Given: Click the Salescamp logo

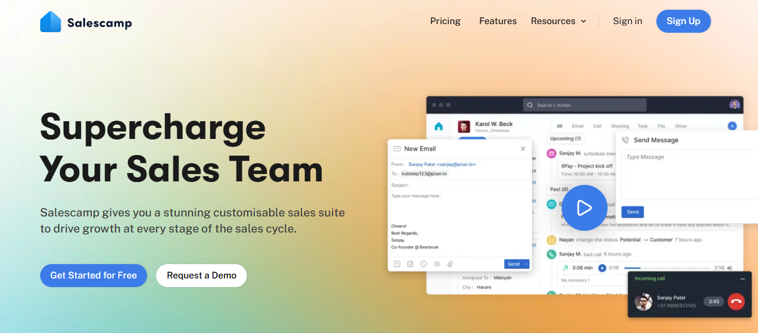Looking at the screenshot, I should click(x=86, y=22).
